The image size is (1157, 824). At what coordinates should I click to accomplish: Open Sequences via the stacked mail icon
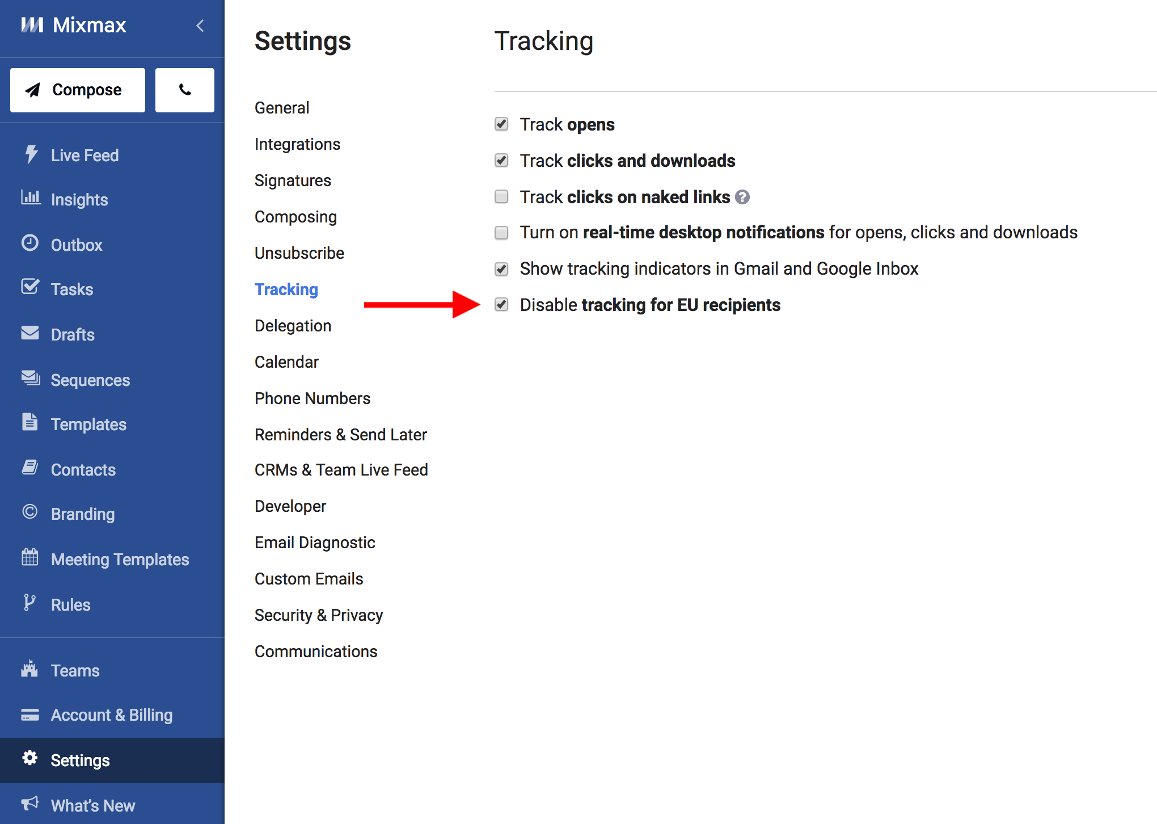click(31, 379)
